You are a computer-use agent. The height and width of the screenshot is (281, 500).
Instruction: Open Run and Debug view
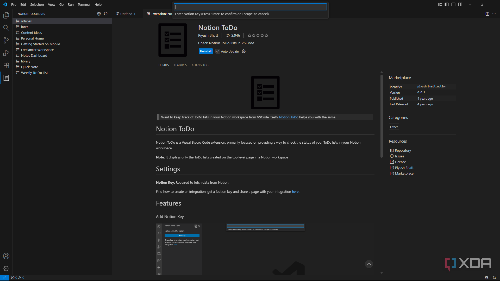click(6, 53)
